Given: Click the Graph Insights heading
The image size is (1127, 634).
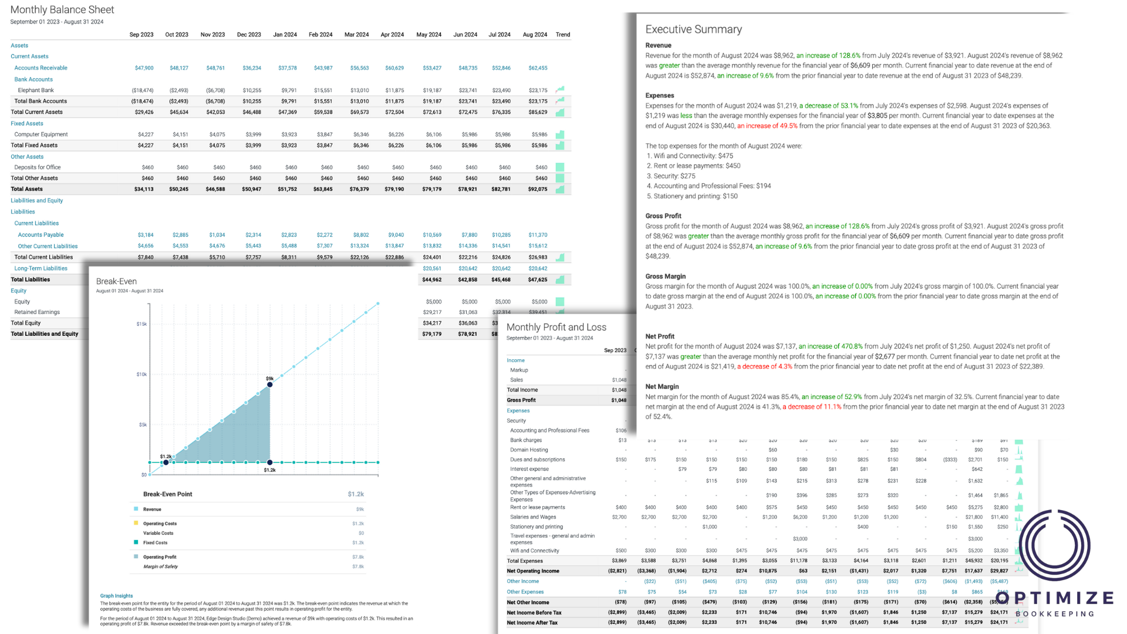Looking at the screenshot, I should tap(116, 596).
